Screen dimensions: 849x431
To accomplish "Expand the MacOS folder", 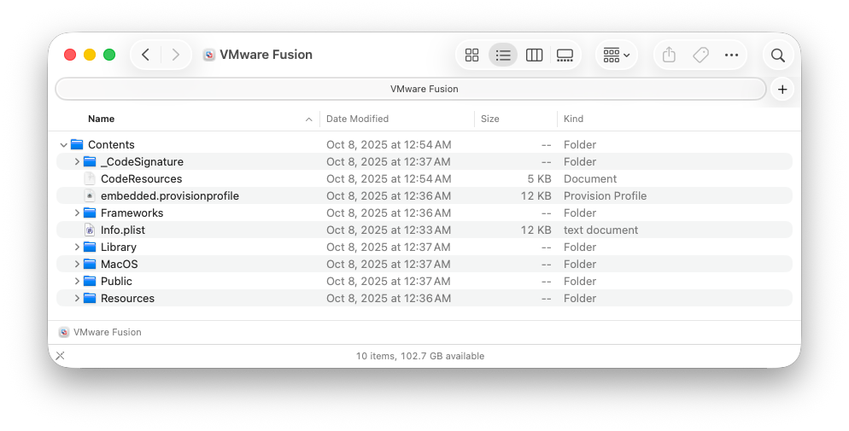I will tap(77, 264).
